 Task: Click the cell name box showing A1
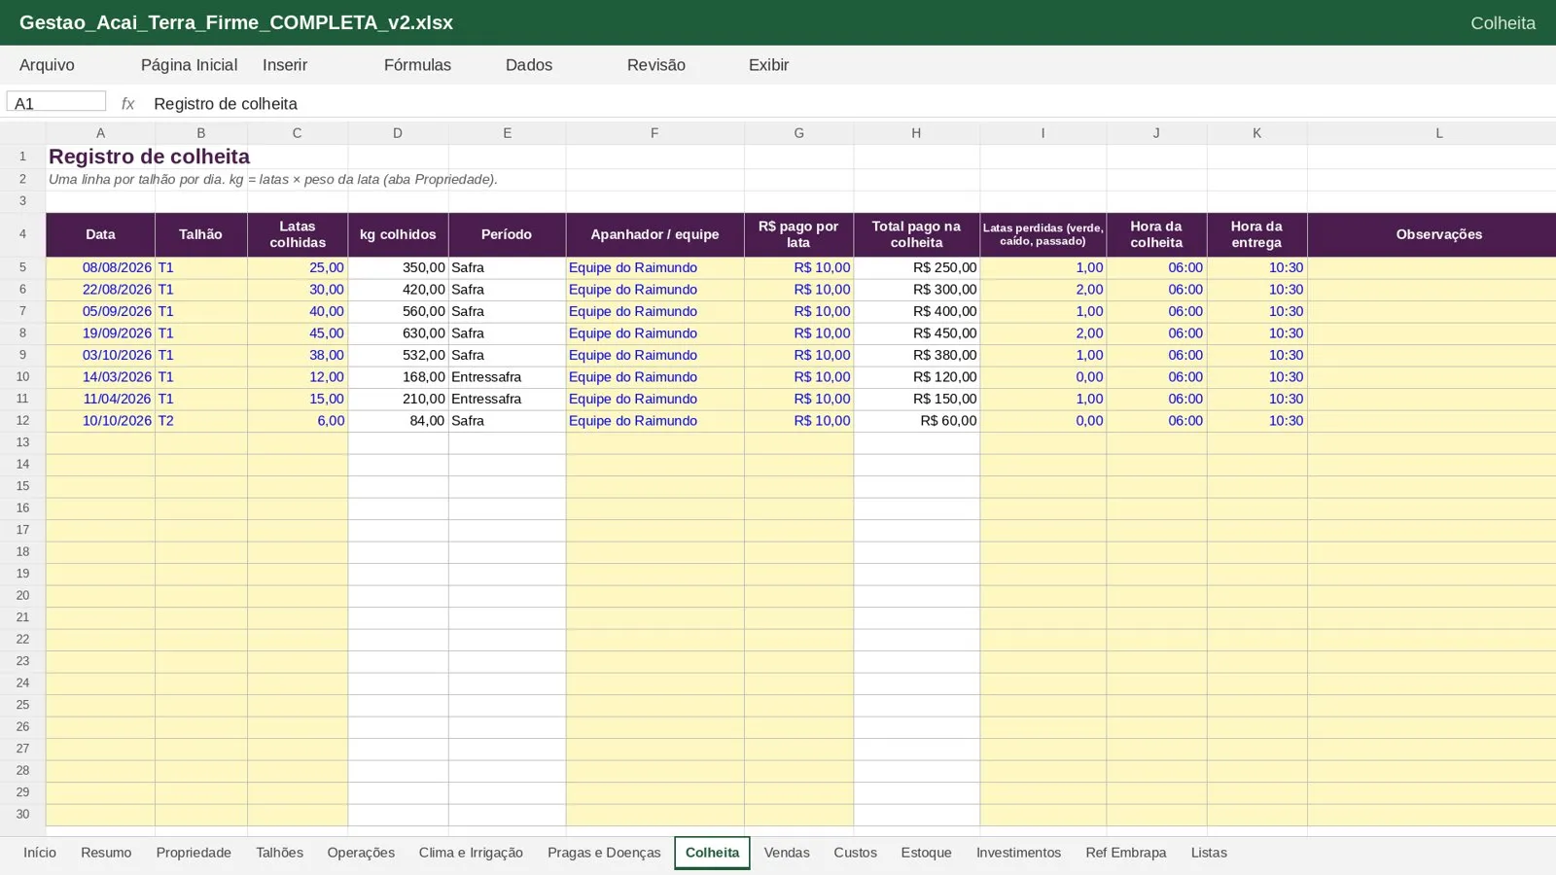pos(56,102)
